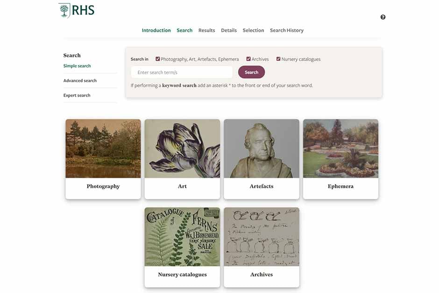The image size is (439, 293).
Task: Click the RHS logo
Action: tap(77, 10)
